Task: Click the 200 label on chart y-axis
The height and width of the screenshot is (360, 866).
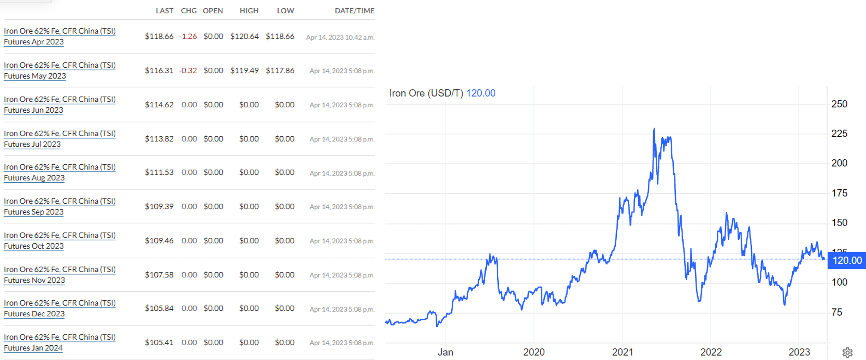Action: 839,163
